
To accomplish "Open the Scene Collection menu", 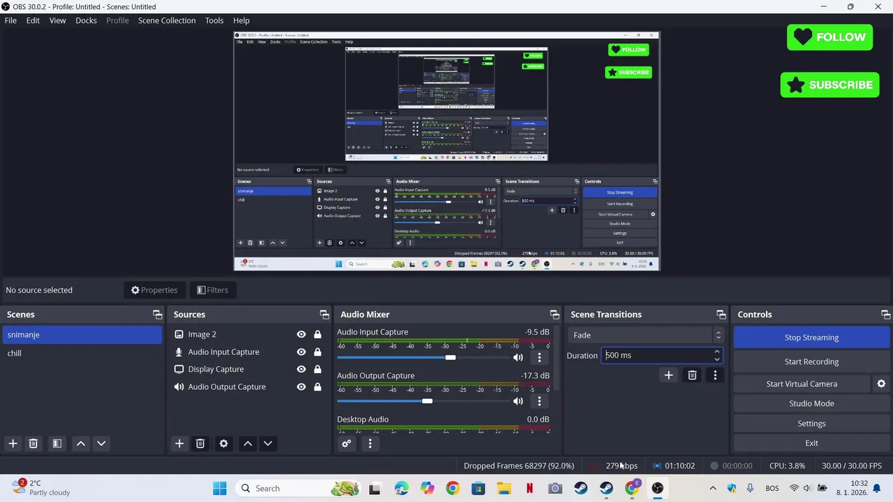I will point(167,20).
